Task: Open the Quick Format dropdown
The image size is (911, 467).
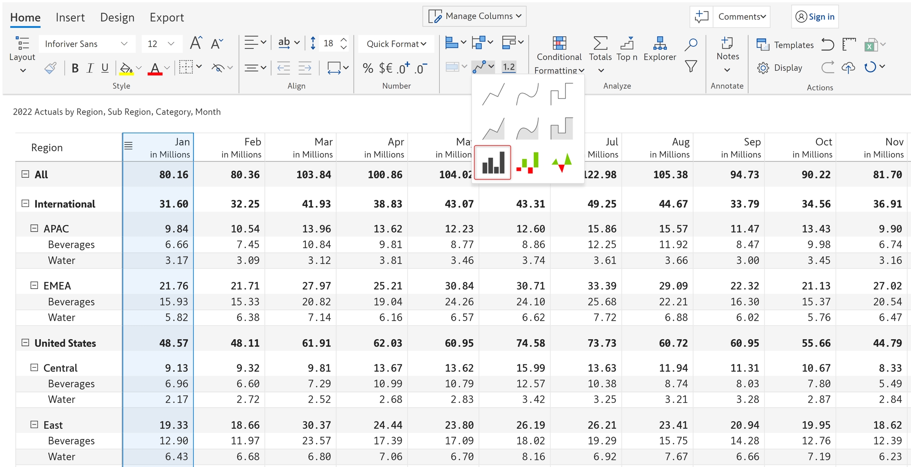Action: click(x=396, y=44)
